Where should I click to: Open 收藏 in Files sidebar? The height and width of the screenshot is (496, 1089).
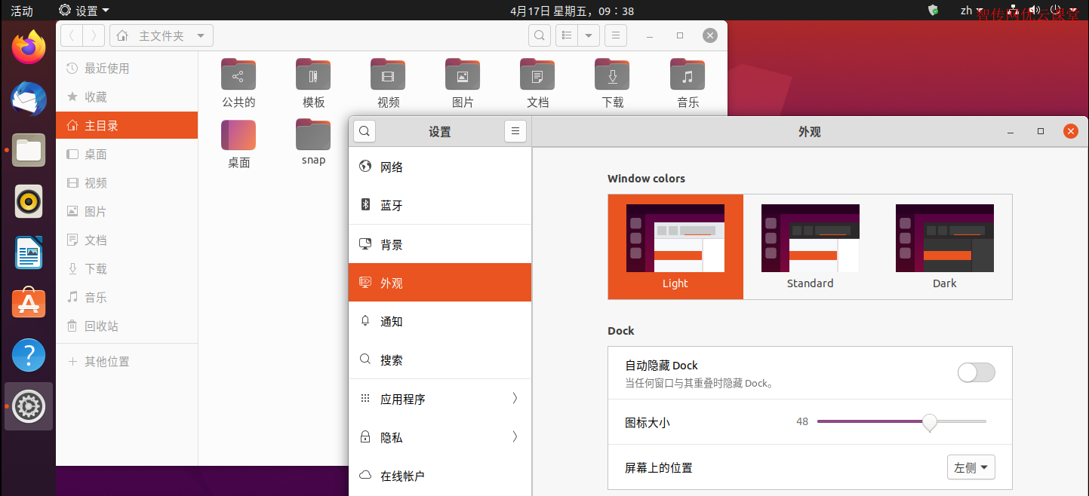click(127, 96)
